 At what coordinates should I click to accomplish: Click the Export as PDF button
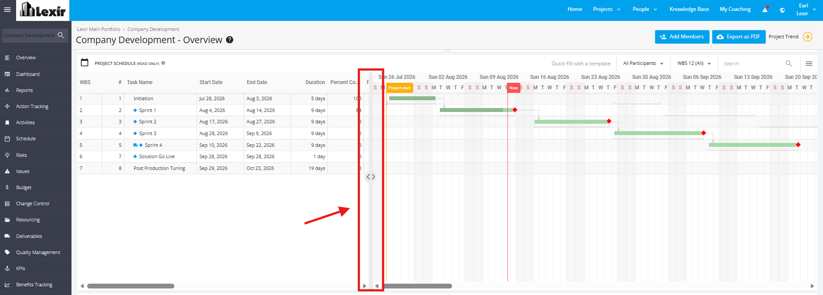(x=739, y=37)
